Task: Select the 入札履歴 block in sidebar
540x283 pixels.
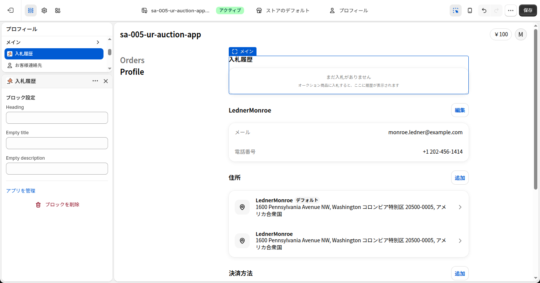Action: [54, 54]
